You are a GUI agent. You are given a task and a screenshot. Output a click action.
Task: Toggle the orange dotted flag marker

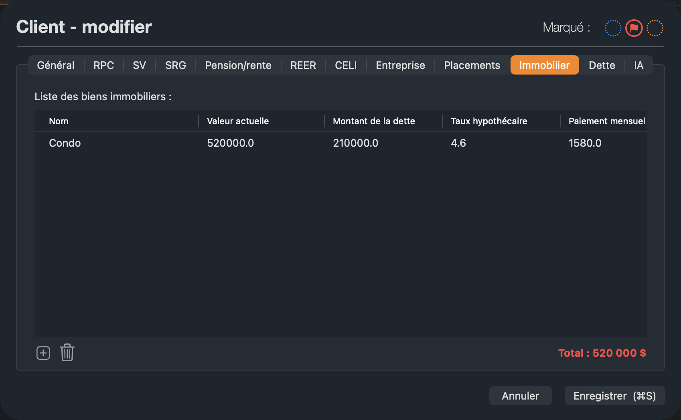(655, 28)
